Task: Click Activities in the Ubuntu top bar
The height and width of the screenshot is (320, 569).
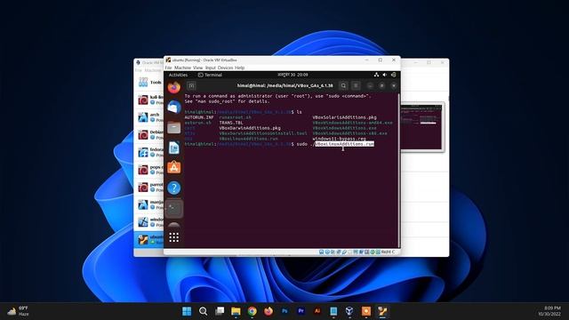Action: [178, 75]
